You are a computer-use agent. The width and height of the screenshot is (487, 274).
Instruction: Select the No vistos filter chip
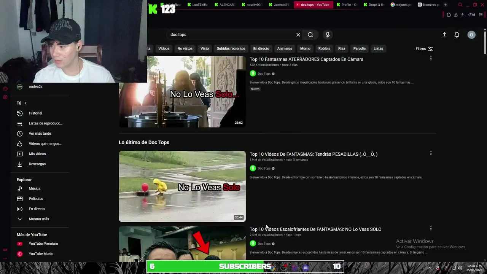pyautogui.click(x=185, y=48)
